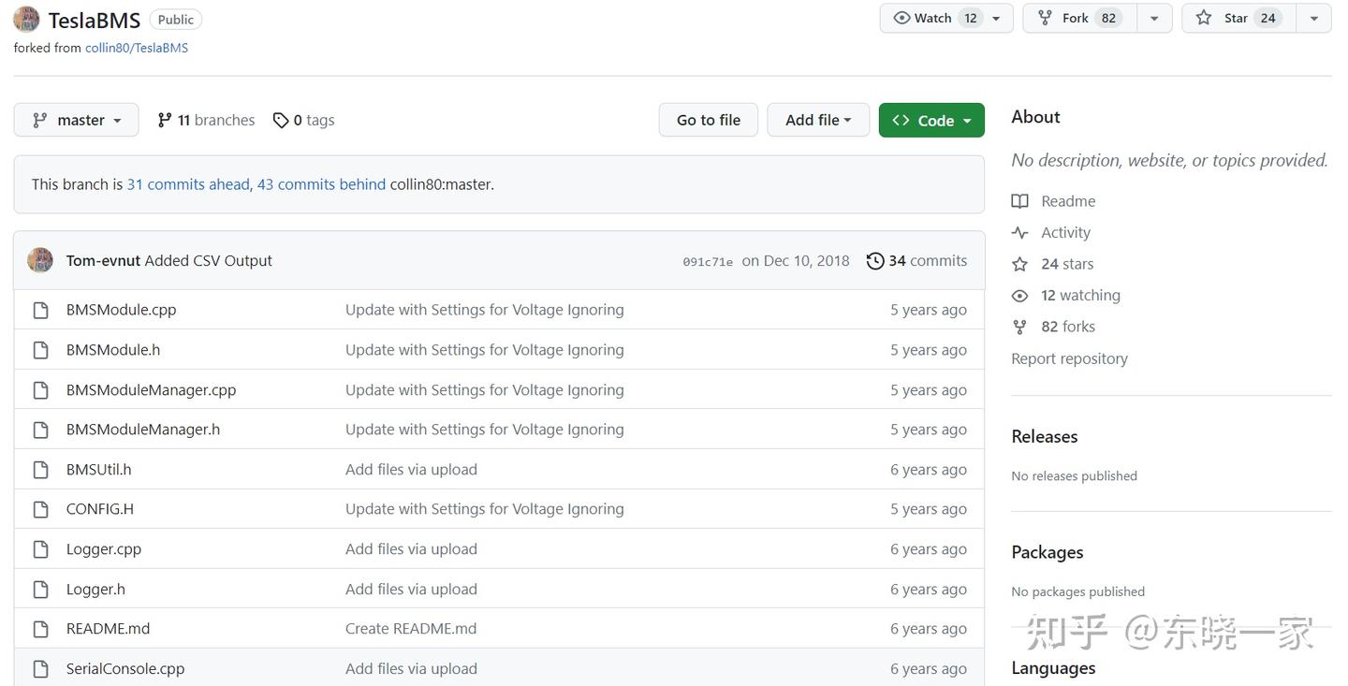Open the BMSModuleManager.cpp file
Viewport: 1348px width, 686px height.
151,389
